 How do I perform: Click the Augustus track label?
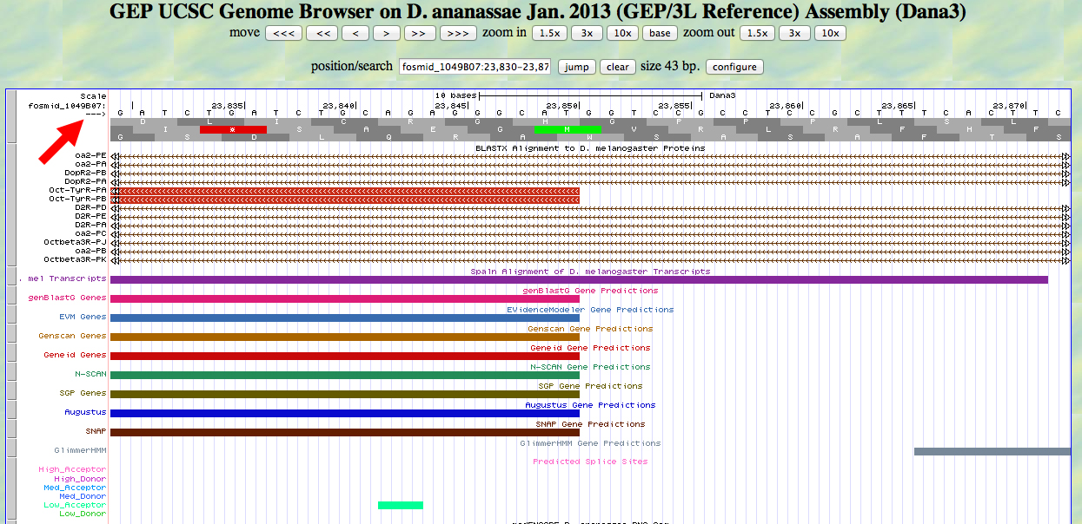(85, 412)
